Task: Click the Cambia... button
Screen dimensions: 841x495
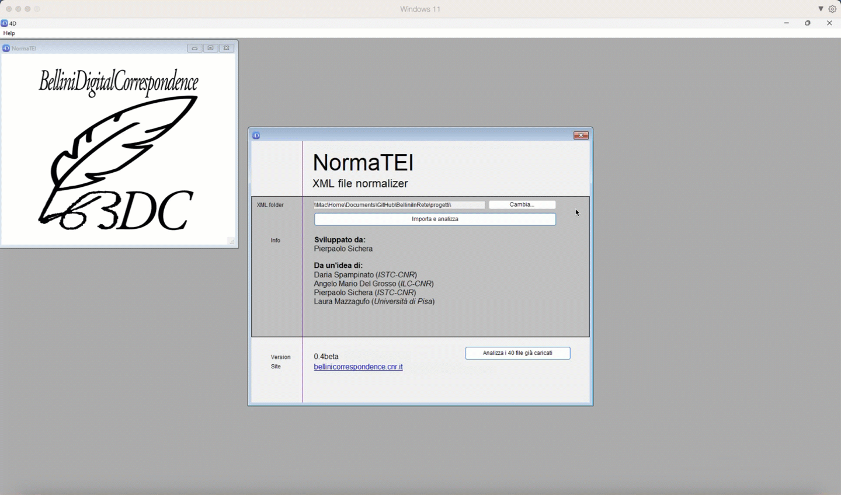Action: (522, 205)
